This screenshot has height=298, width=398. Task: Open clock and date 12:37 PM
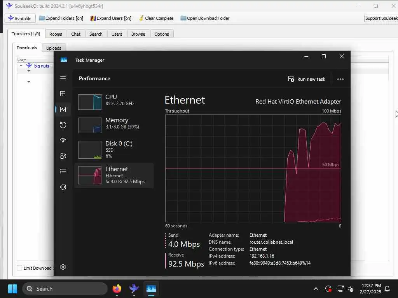[x=370, y=289]
